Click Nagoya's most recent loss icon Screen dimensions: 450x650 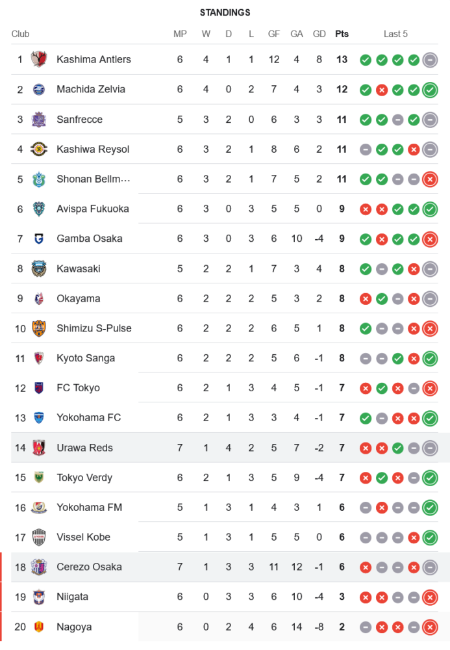[429, 627]
